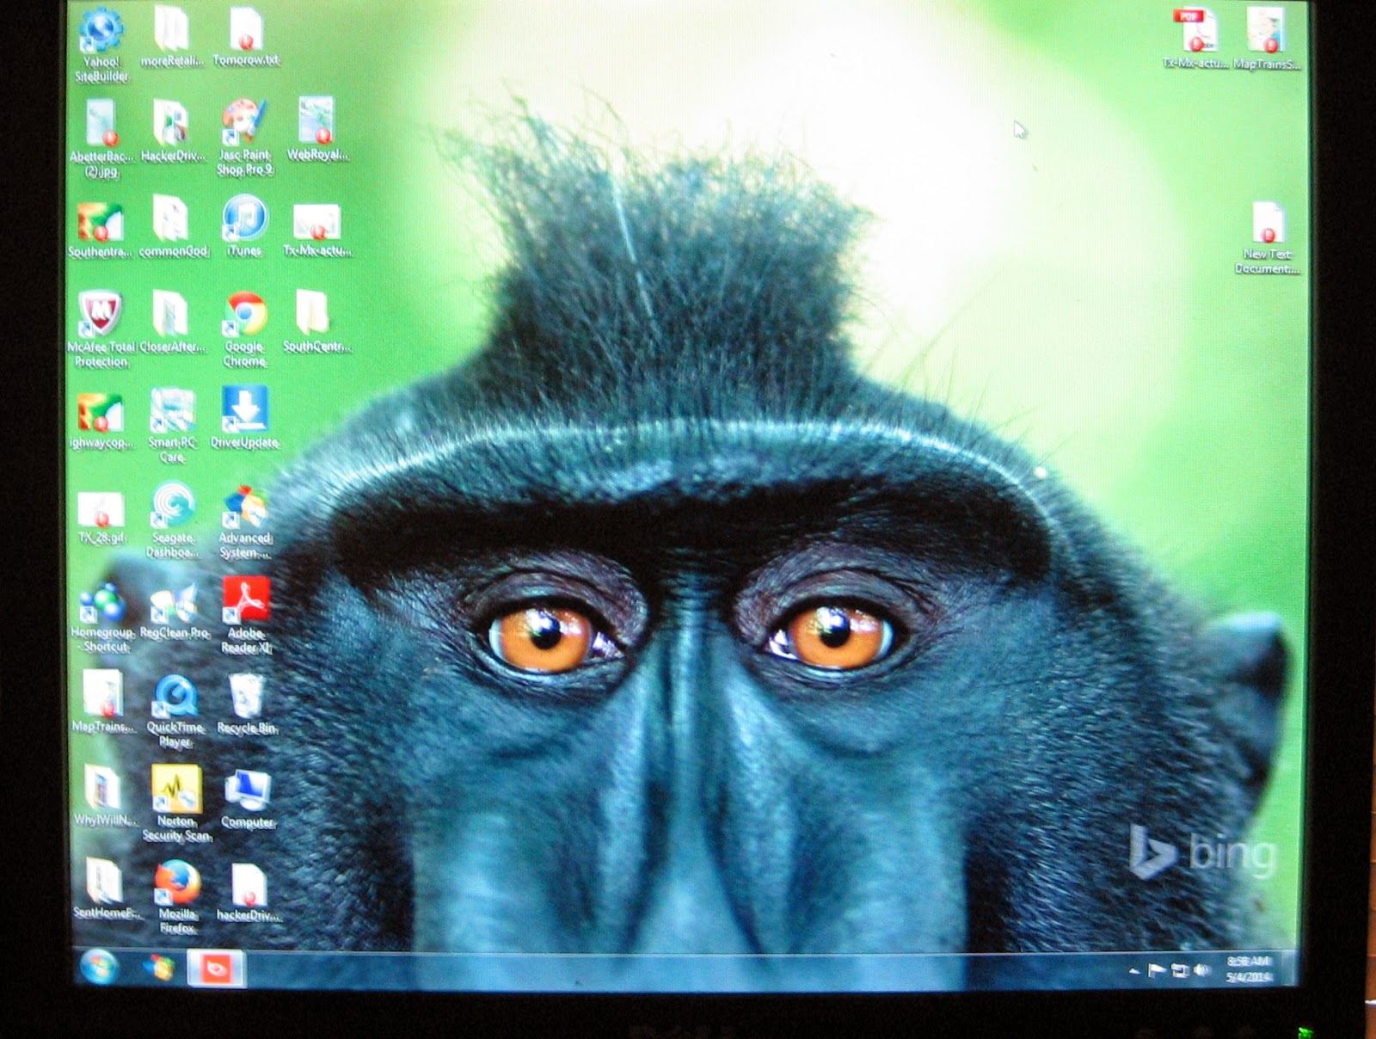Select QuickTime Player shortcut
The height and width of the screenshot is (1039, 1376).
[175, 710]
